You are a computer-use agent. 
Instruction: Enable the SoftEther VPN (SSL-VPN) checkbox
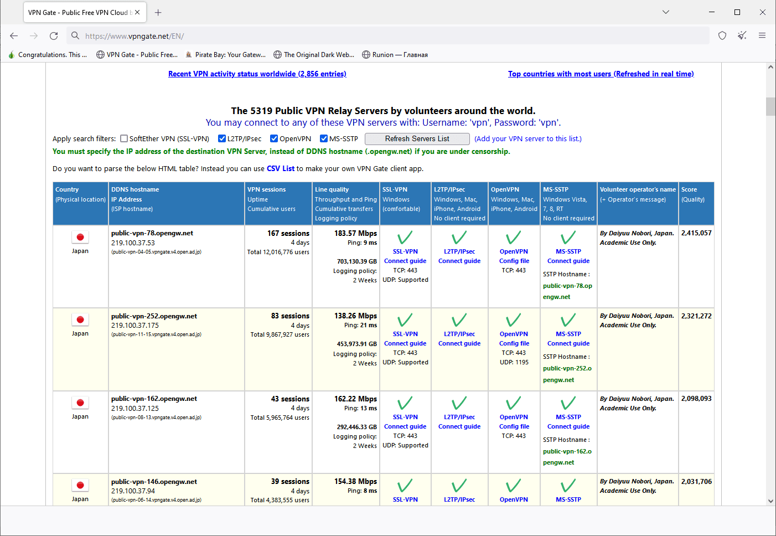[x=124, y=139]
